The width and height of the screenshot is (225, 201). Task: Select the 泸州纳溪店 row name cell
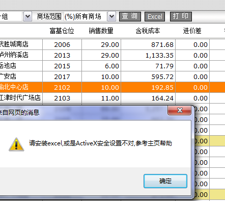point(21,55)
